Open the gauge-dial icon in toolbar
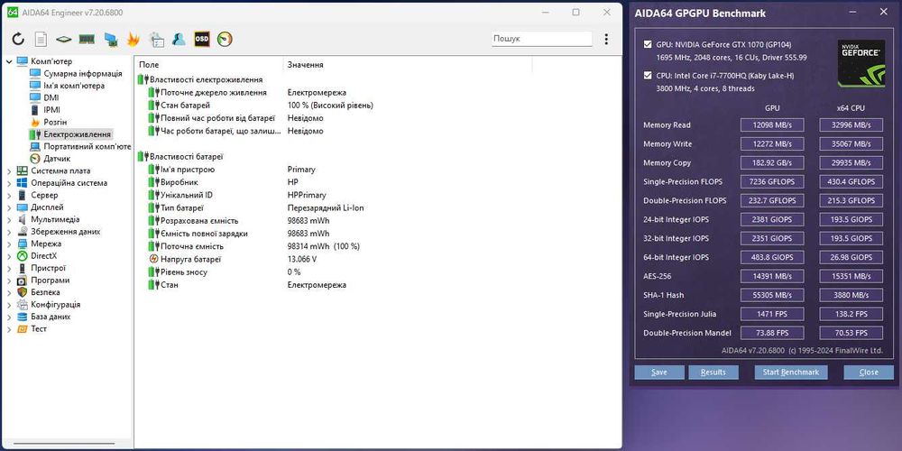 coord(225,39)
